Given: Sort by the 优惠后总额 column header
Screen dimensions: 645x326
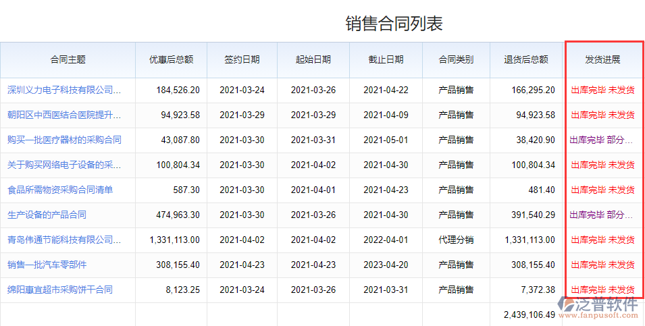Looking at the screenshot, I should (171, 59).
